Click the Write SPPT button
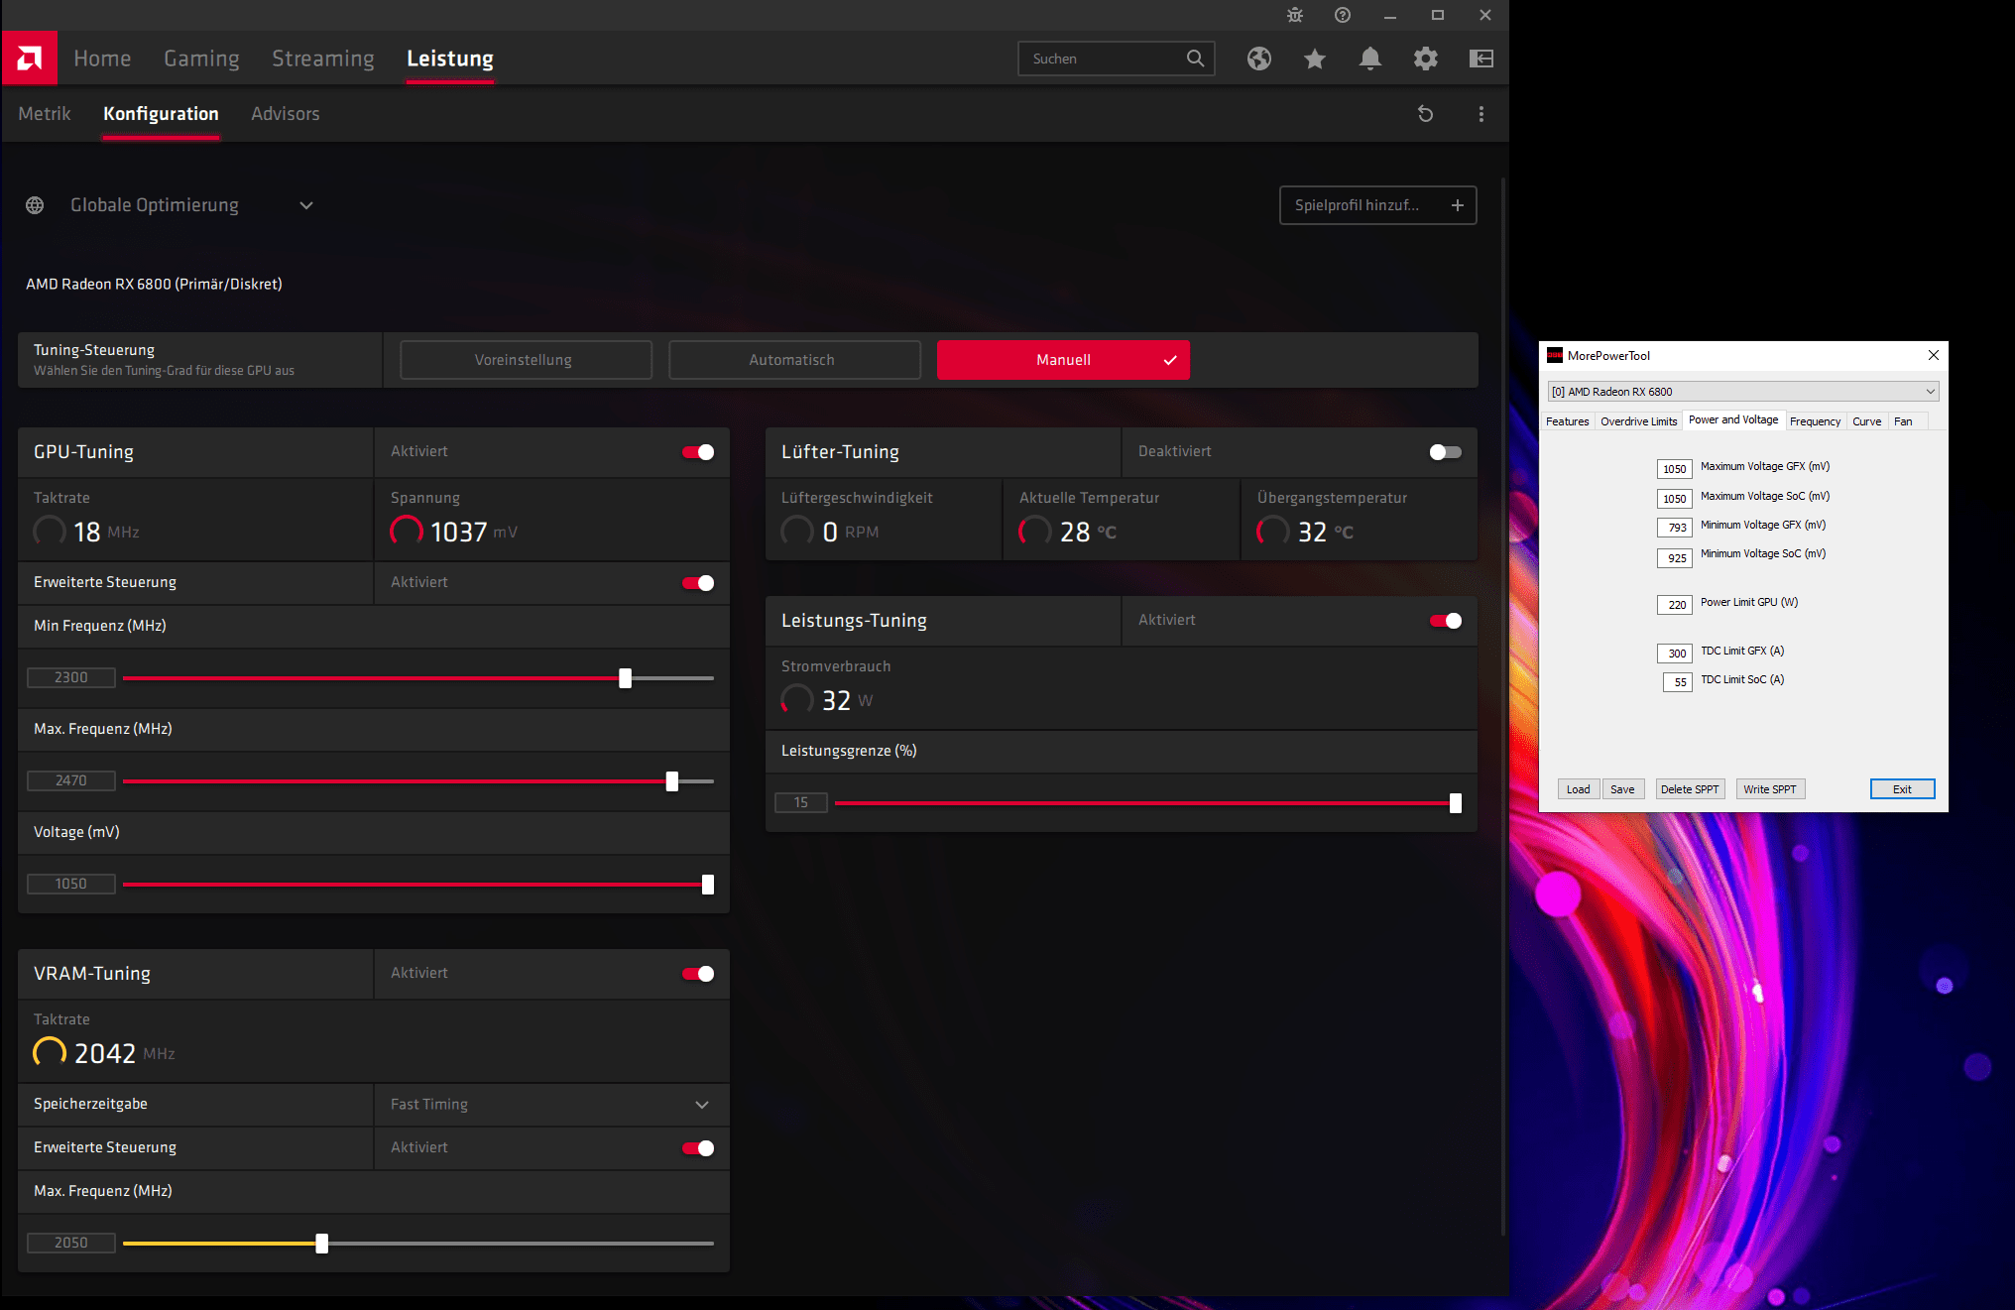Screen dimensions: 2015x1310 point(1770,789)
